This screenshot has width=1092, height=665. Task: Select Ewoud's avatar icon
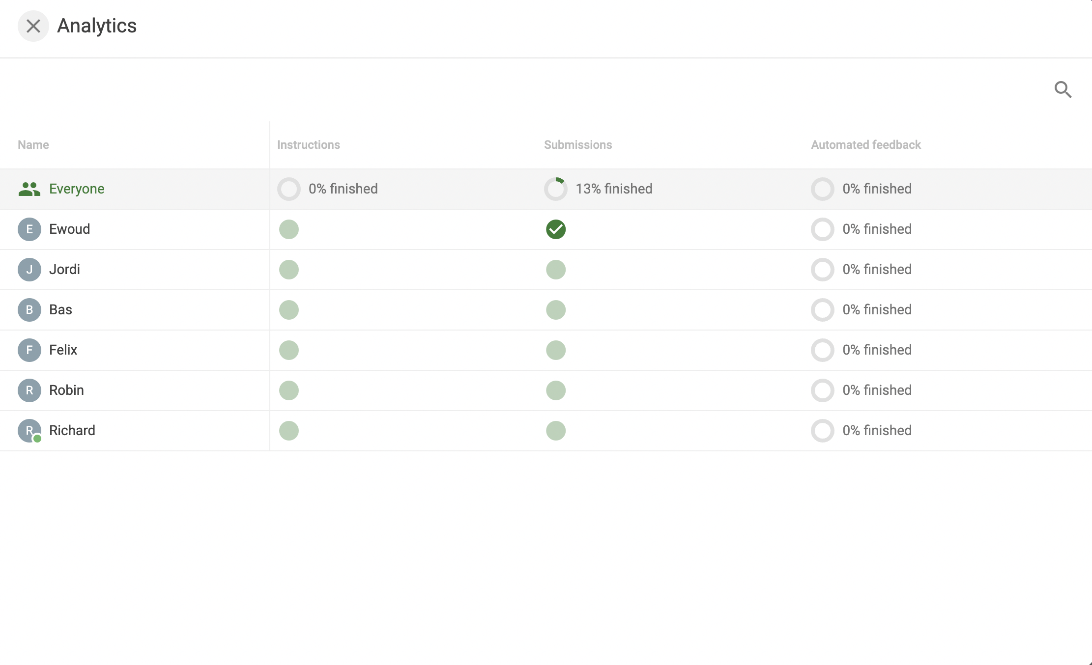[x=29, y=229]
